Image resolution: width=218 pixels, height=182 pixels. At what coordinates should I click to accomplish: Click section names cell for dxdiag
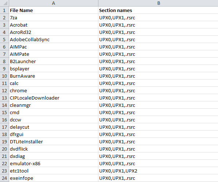pos(158,156)
